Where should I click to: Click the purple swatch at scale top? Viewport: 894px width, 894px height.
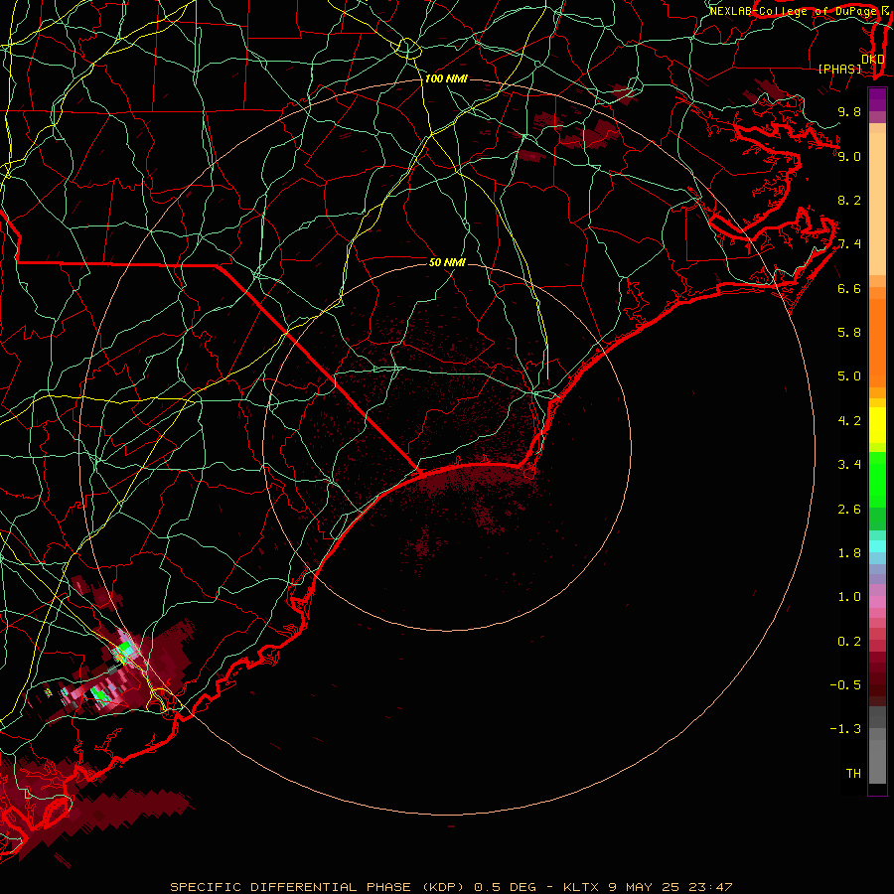point(877,99)
